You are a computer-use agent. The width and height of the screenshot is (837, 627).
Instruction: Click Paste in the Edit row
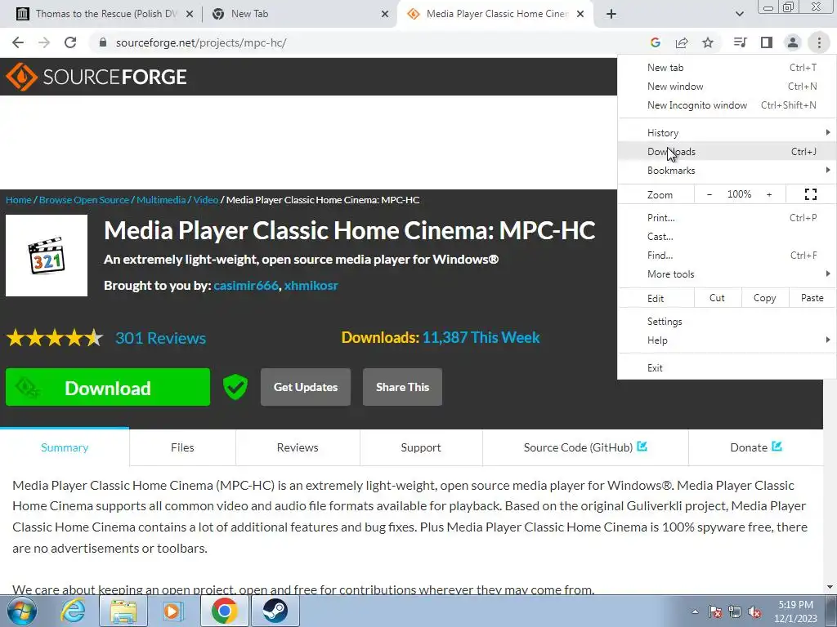tap(812, 298)
